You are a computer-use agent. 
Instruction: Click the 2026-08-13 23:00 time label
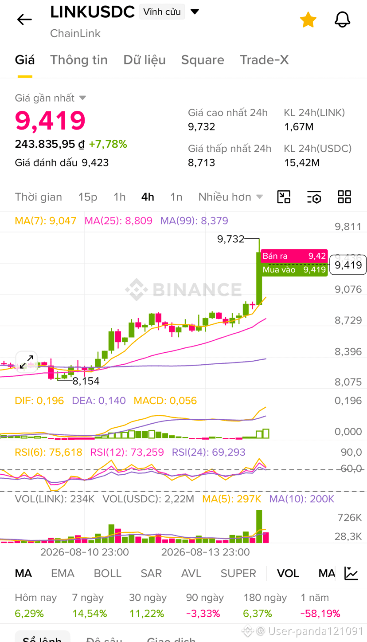pyautogui.click(x=205, y=552)
